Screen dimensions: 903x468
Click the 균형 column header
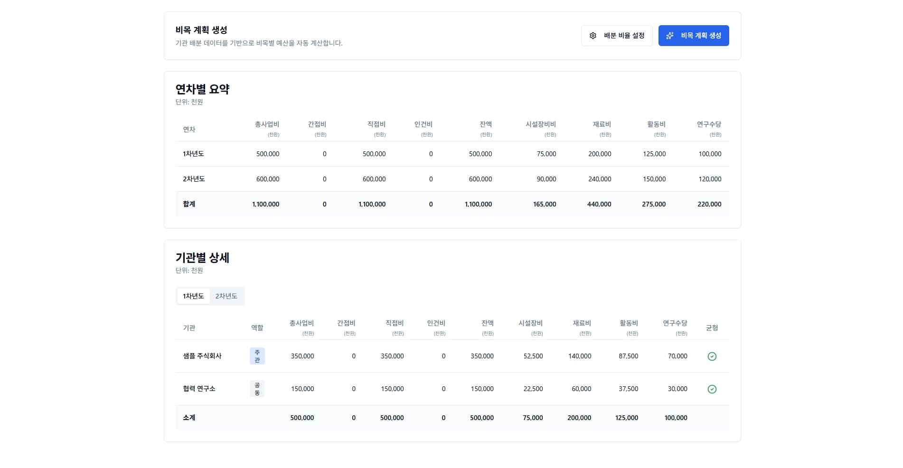click(x=712, y=328)
